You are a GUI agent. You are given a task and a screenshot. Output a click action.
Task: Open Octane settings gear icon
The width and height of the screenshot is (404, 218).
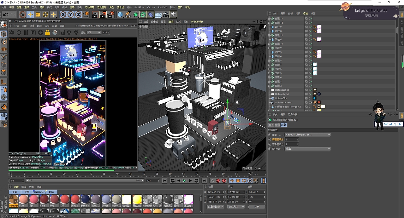[40, 32]
